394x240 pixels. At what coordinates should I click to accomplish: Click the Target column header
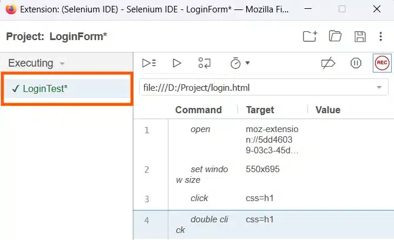pos(260,110)
